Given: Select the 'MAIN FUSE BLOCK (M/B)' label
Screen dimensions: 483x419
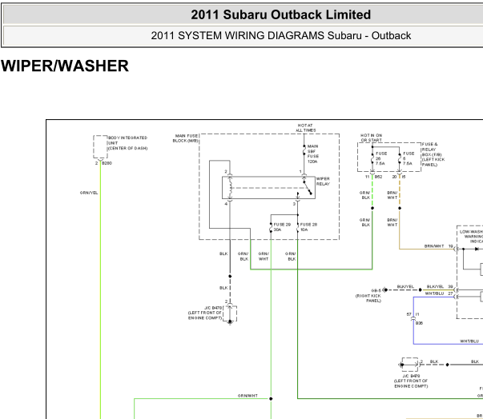Looking at the screenshot, I should click(186, 138).
